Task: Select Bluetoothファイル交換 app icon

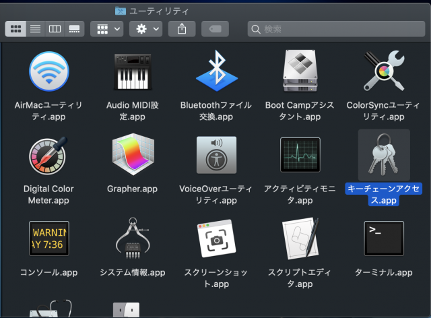Action: 217,71
